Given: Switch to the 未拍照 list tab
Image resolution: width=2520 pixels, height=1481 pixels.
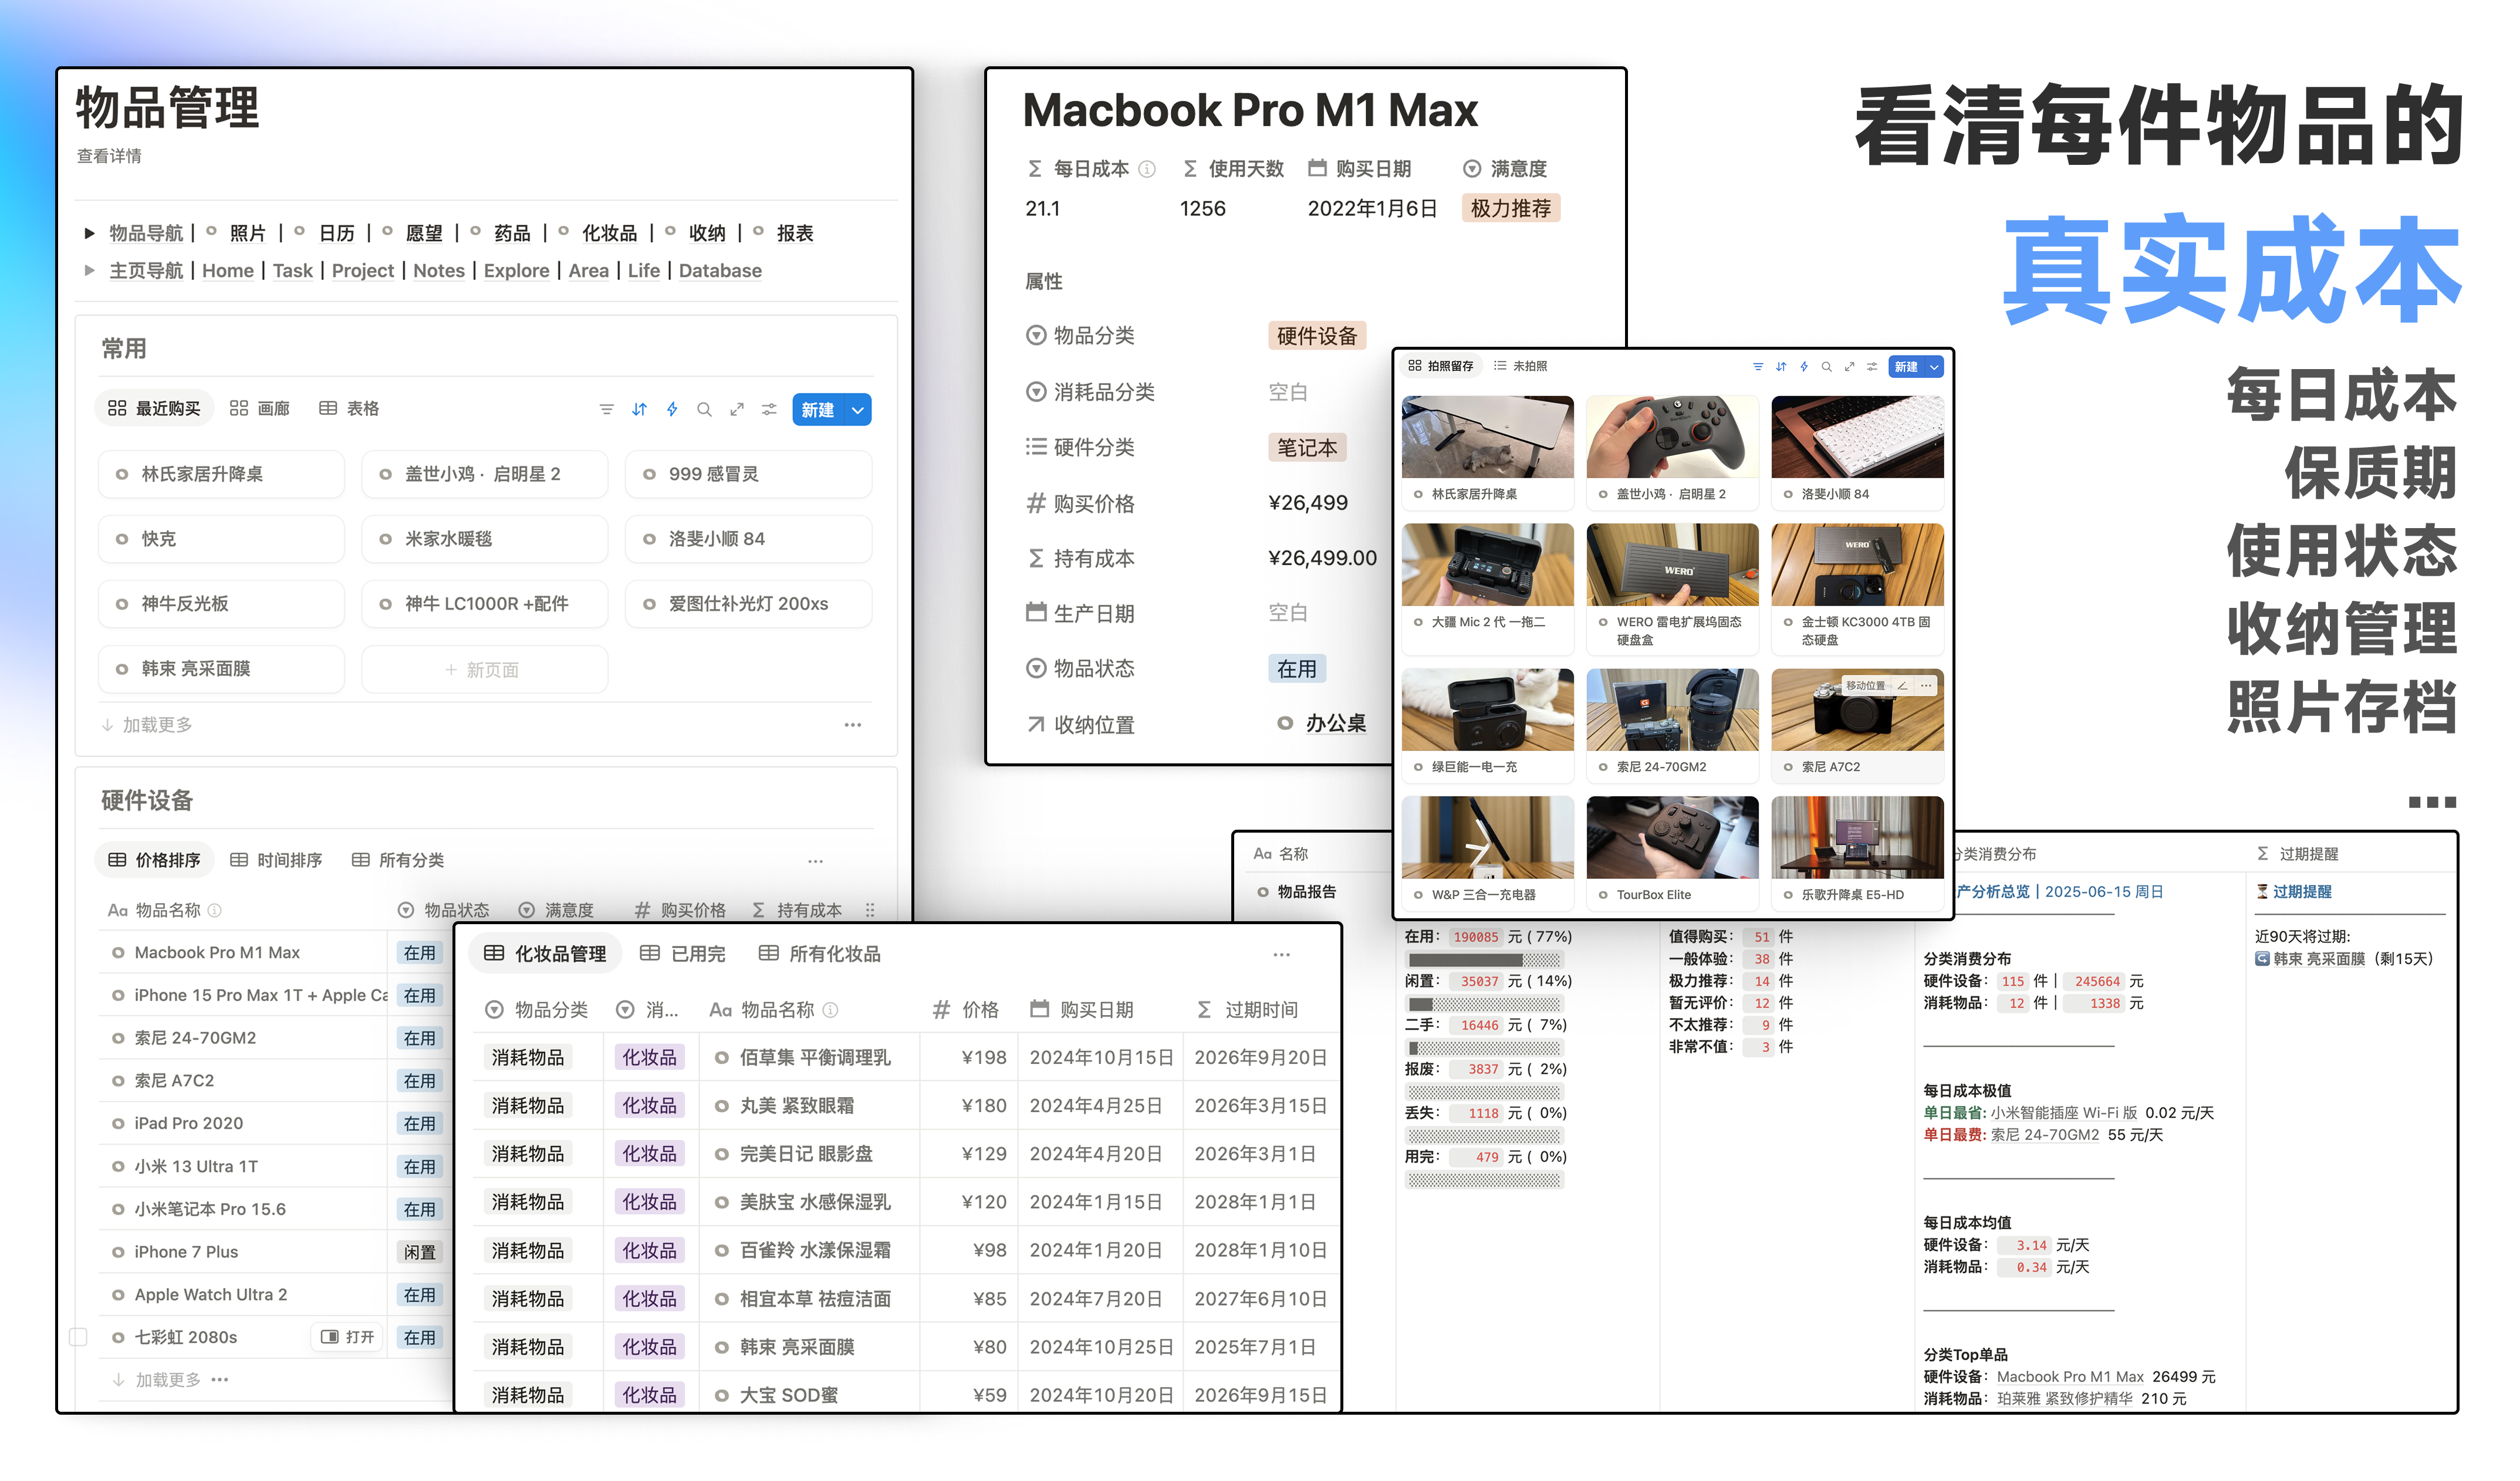Looking at the screenshot, I should pos(1521,367).
